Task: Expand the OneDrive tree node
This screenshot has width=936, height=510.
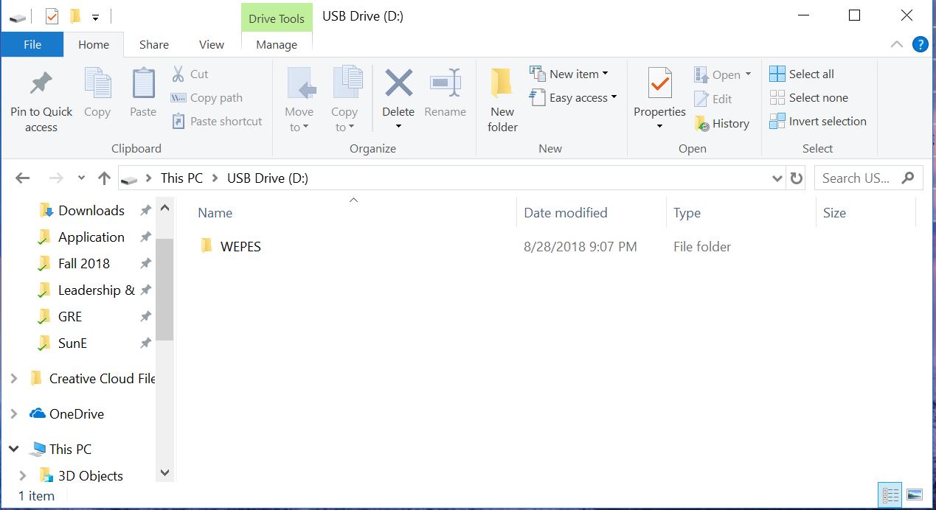Action: tap(13, 414)
